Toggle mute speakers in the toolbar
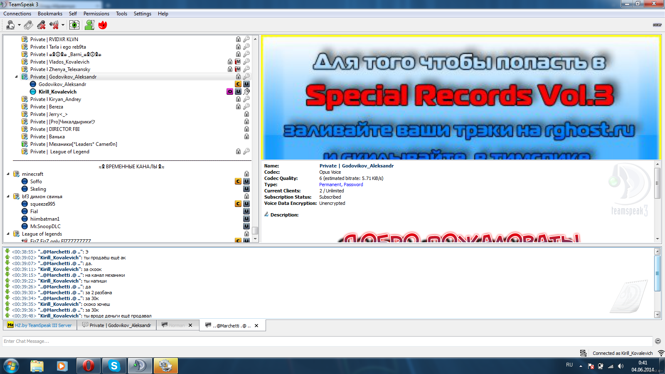This screenshot has height=374, width=665. click(x=54, y=25)
